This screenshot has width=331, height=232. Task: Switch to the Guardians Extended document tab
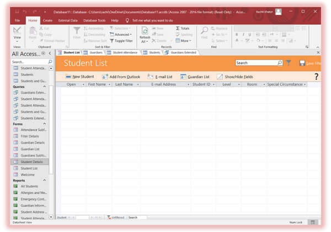point(181,52)
